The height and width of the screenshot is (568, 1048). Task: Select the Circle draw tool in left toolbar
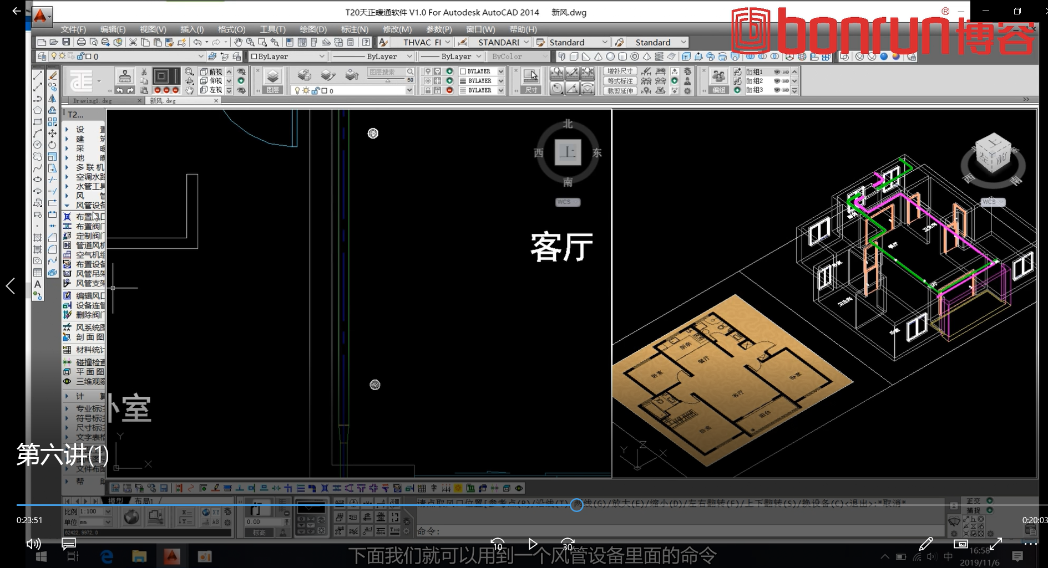pyautogui.click(x=38, y=145)
